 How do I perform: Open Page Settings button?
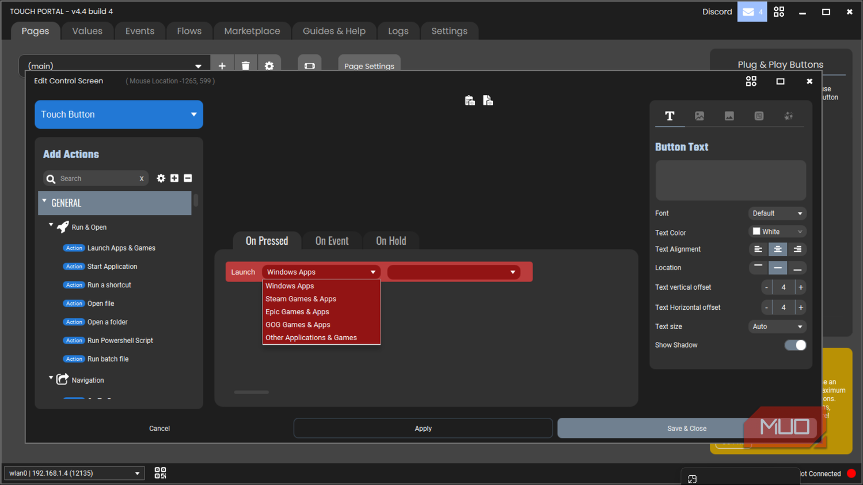369,66
